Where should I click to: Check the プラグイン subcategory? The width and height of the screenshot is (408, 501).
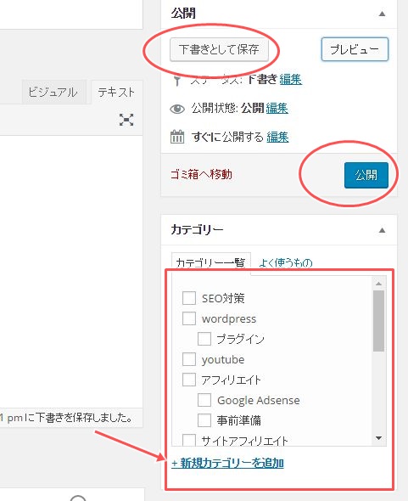(204, 339)
